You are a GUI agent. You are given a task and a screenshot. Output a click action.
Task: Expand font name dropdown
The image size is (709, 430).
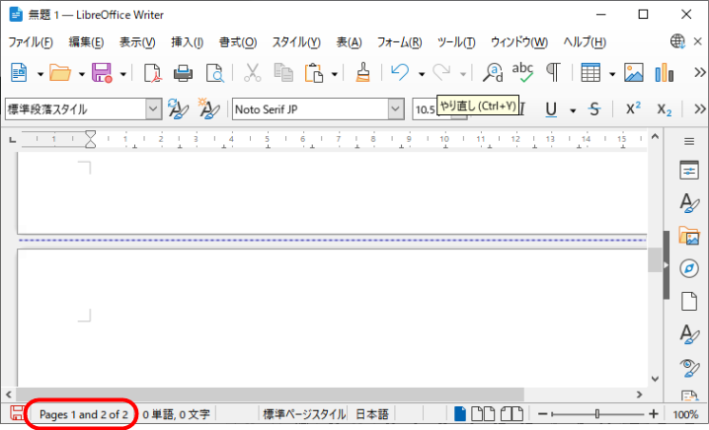coord(396,108)
